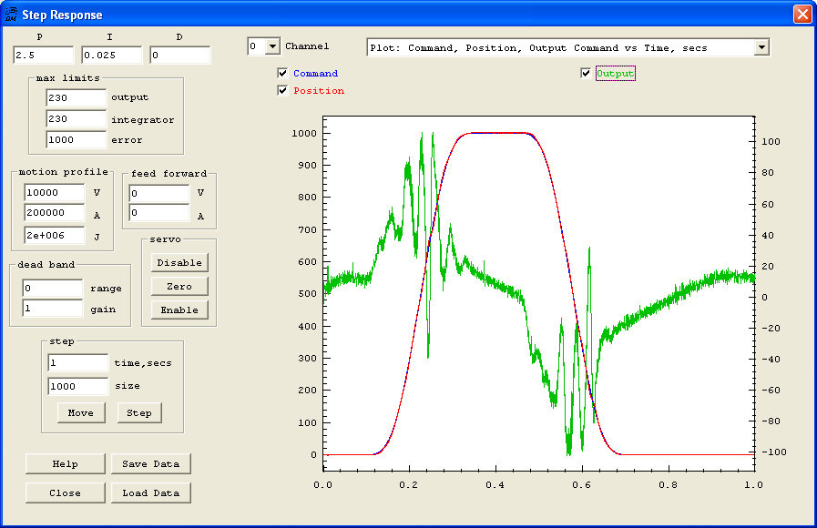The height and width of the screenshot is (528, 817).
Task: Click the Save Data button
Action: (151, 463)
